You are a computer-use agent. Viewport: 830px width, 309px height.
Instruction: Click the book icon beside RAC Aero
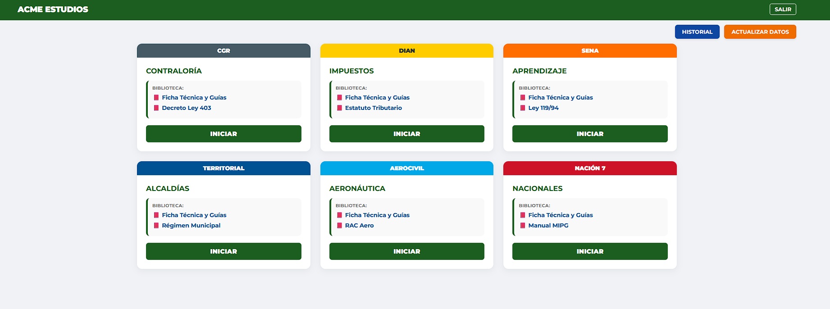tap(339, 226)
